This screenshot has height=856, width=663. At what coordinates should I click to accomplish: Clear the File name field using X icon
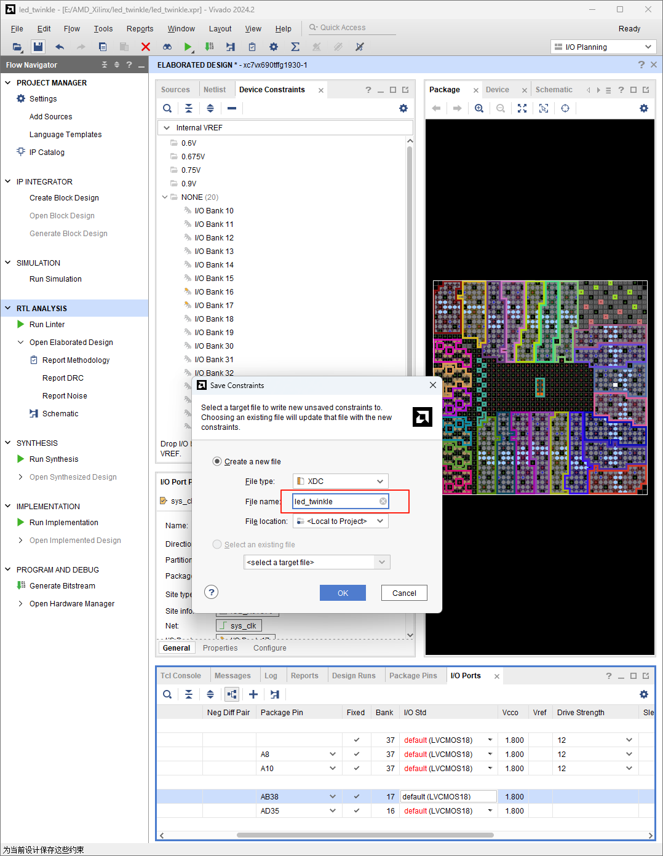click(383, 501)
